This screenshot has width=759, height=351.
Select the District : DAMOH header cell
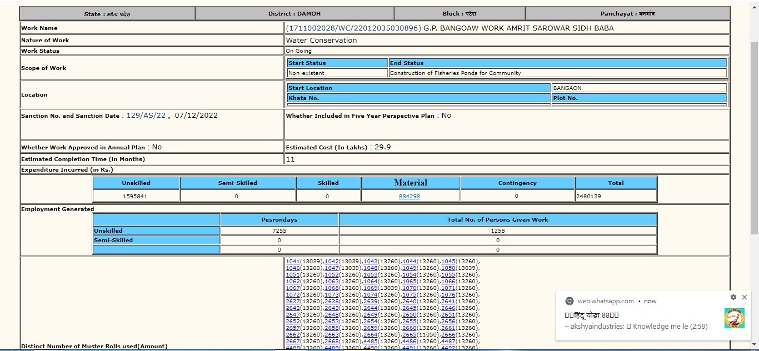(x=294, y=14)
